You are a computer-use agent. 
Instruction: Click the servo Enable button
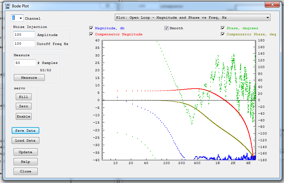click(24, 117)
